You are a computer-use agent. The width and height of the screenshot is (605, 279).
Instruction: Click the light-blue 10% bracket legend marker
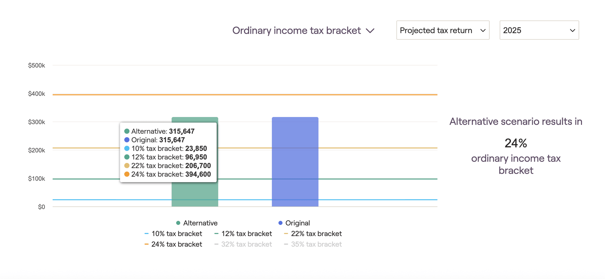coord(147,234)
